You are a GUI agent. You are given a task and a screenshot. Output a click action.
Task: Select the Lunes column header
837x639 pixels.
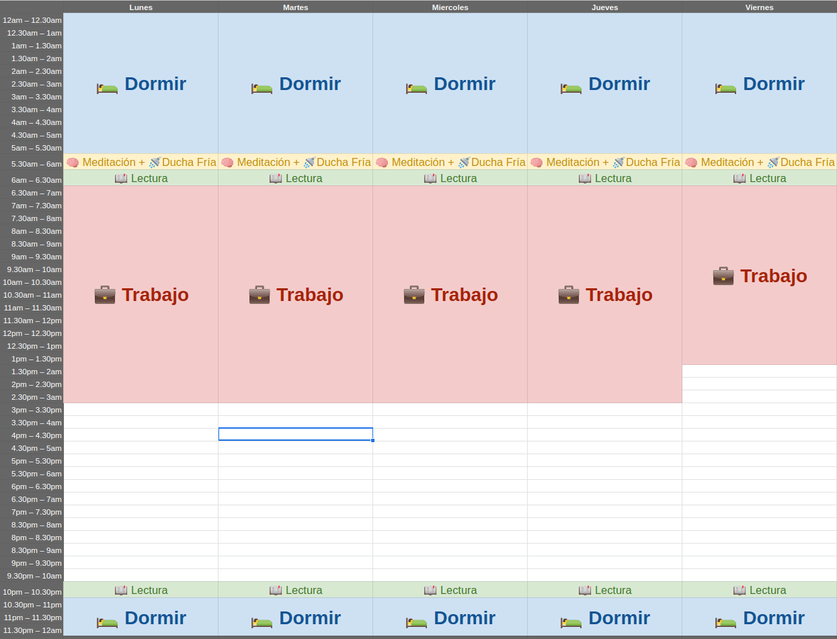[141, 7]
